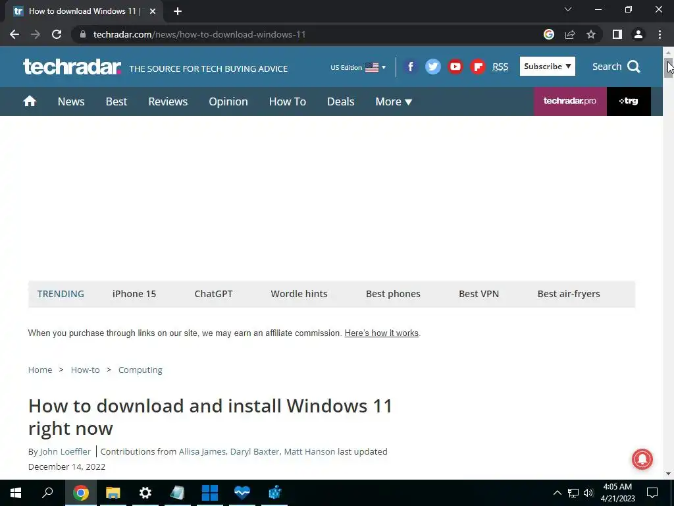Screen dimensions: 674x506
Task: Open TechRadar YouTube icon
Action: pyautogui.click(x=455, y=67)
